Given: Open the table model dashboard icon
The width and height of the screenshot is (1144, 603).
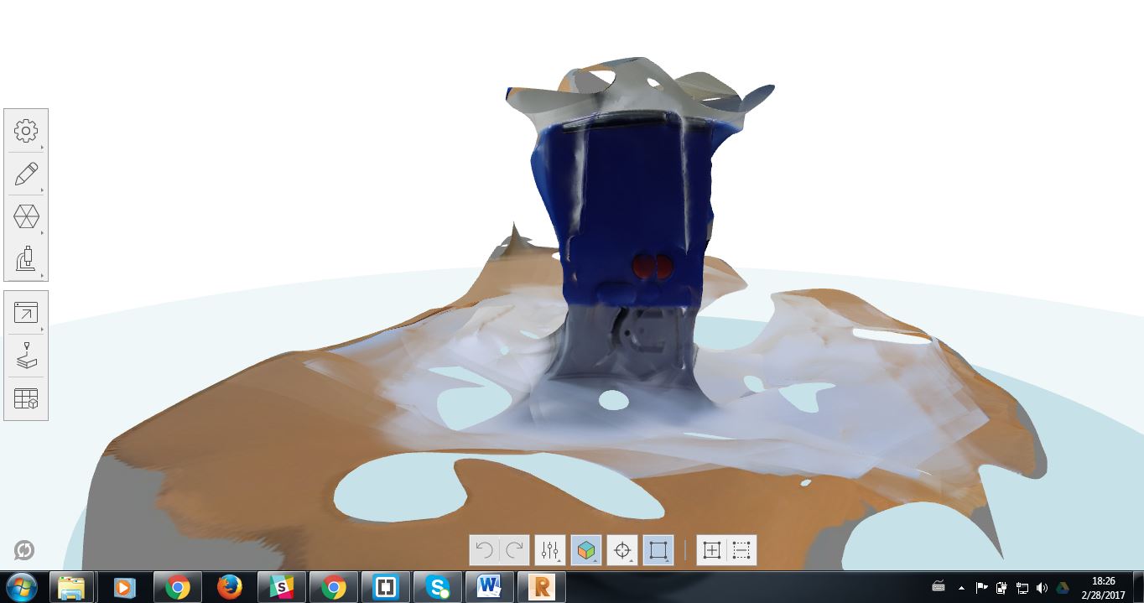Looking at the screenshot, I should 26,398.
